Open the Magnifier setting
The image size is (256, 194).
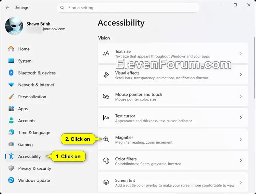click(x=173, y=139)
